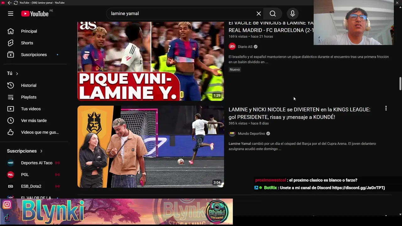Click the Deportes Al Taco avatar

point(11,163)
